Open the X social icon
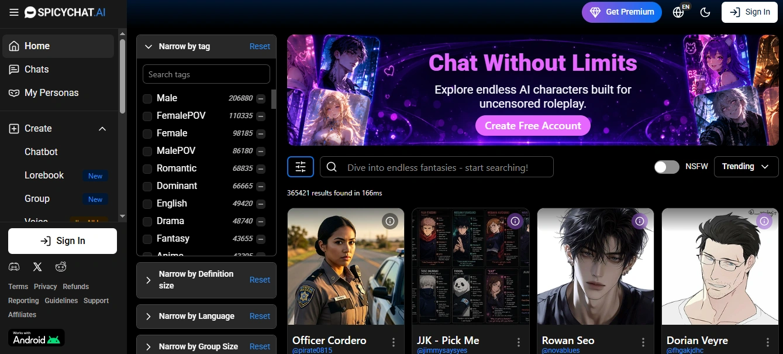 pos(37,267)
